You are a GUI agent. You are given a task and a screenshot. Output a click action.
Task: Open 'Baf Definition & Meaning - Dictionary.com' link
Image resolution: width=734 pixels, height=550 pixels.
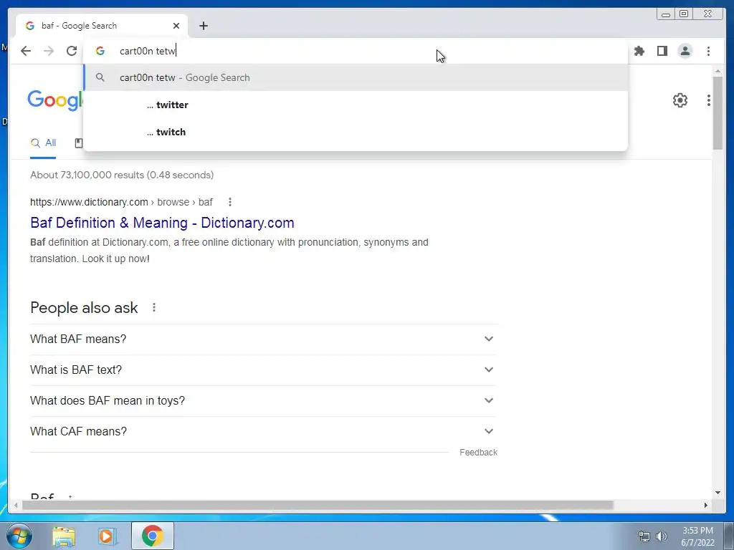[162, 223]
